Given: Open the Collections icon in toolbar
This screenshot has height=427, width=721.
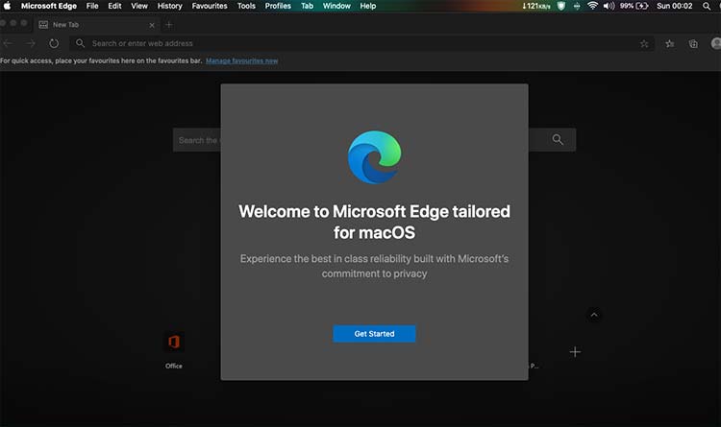Looking at the screenshot, I should 693,43.
